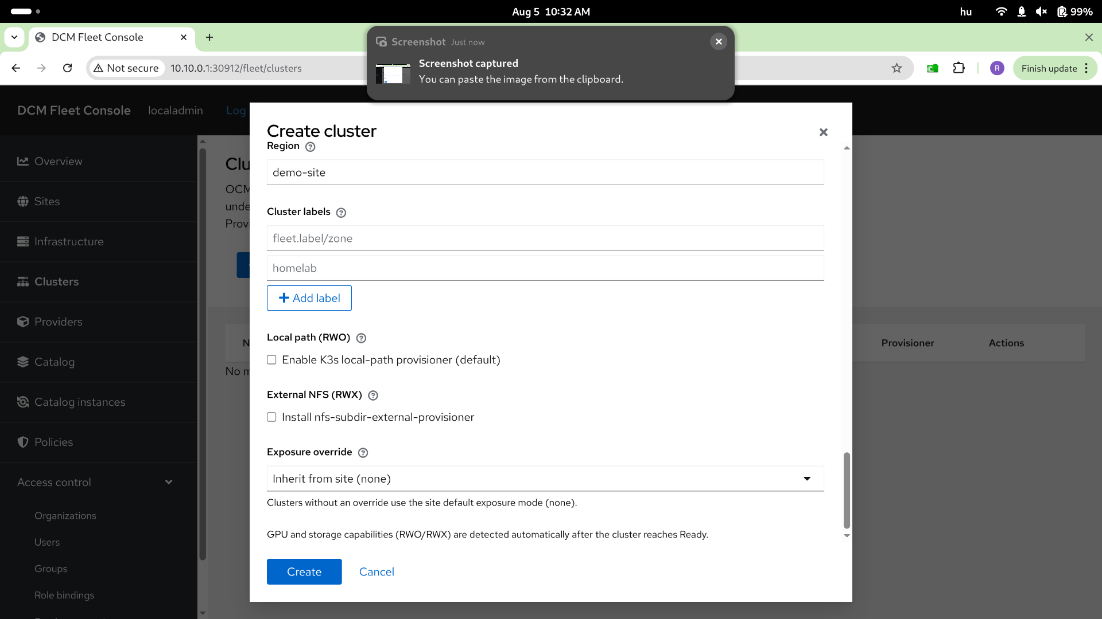Open the tab search dropdown arrow
Screen dimensions: 1102x619
pyautogui.click(x=14, y=37)
